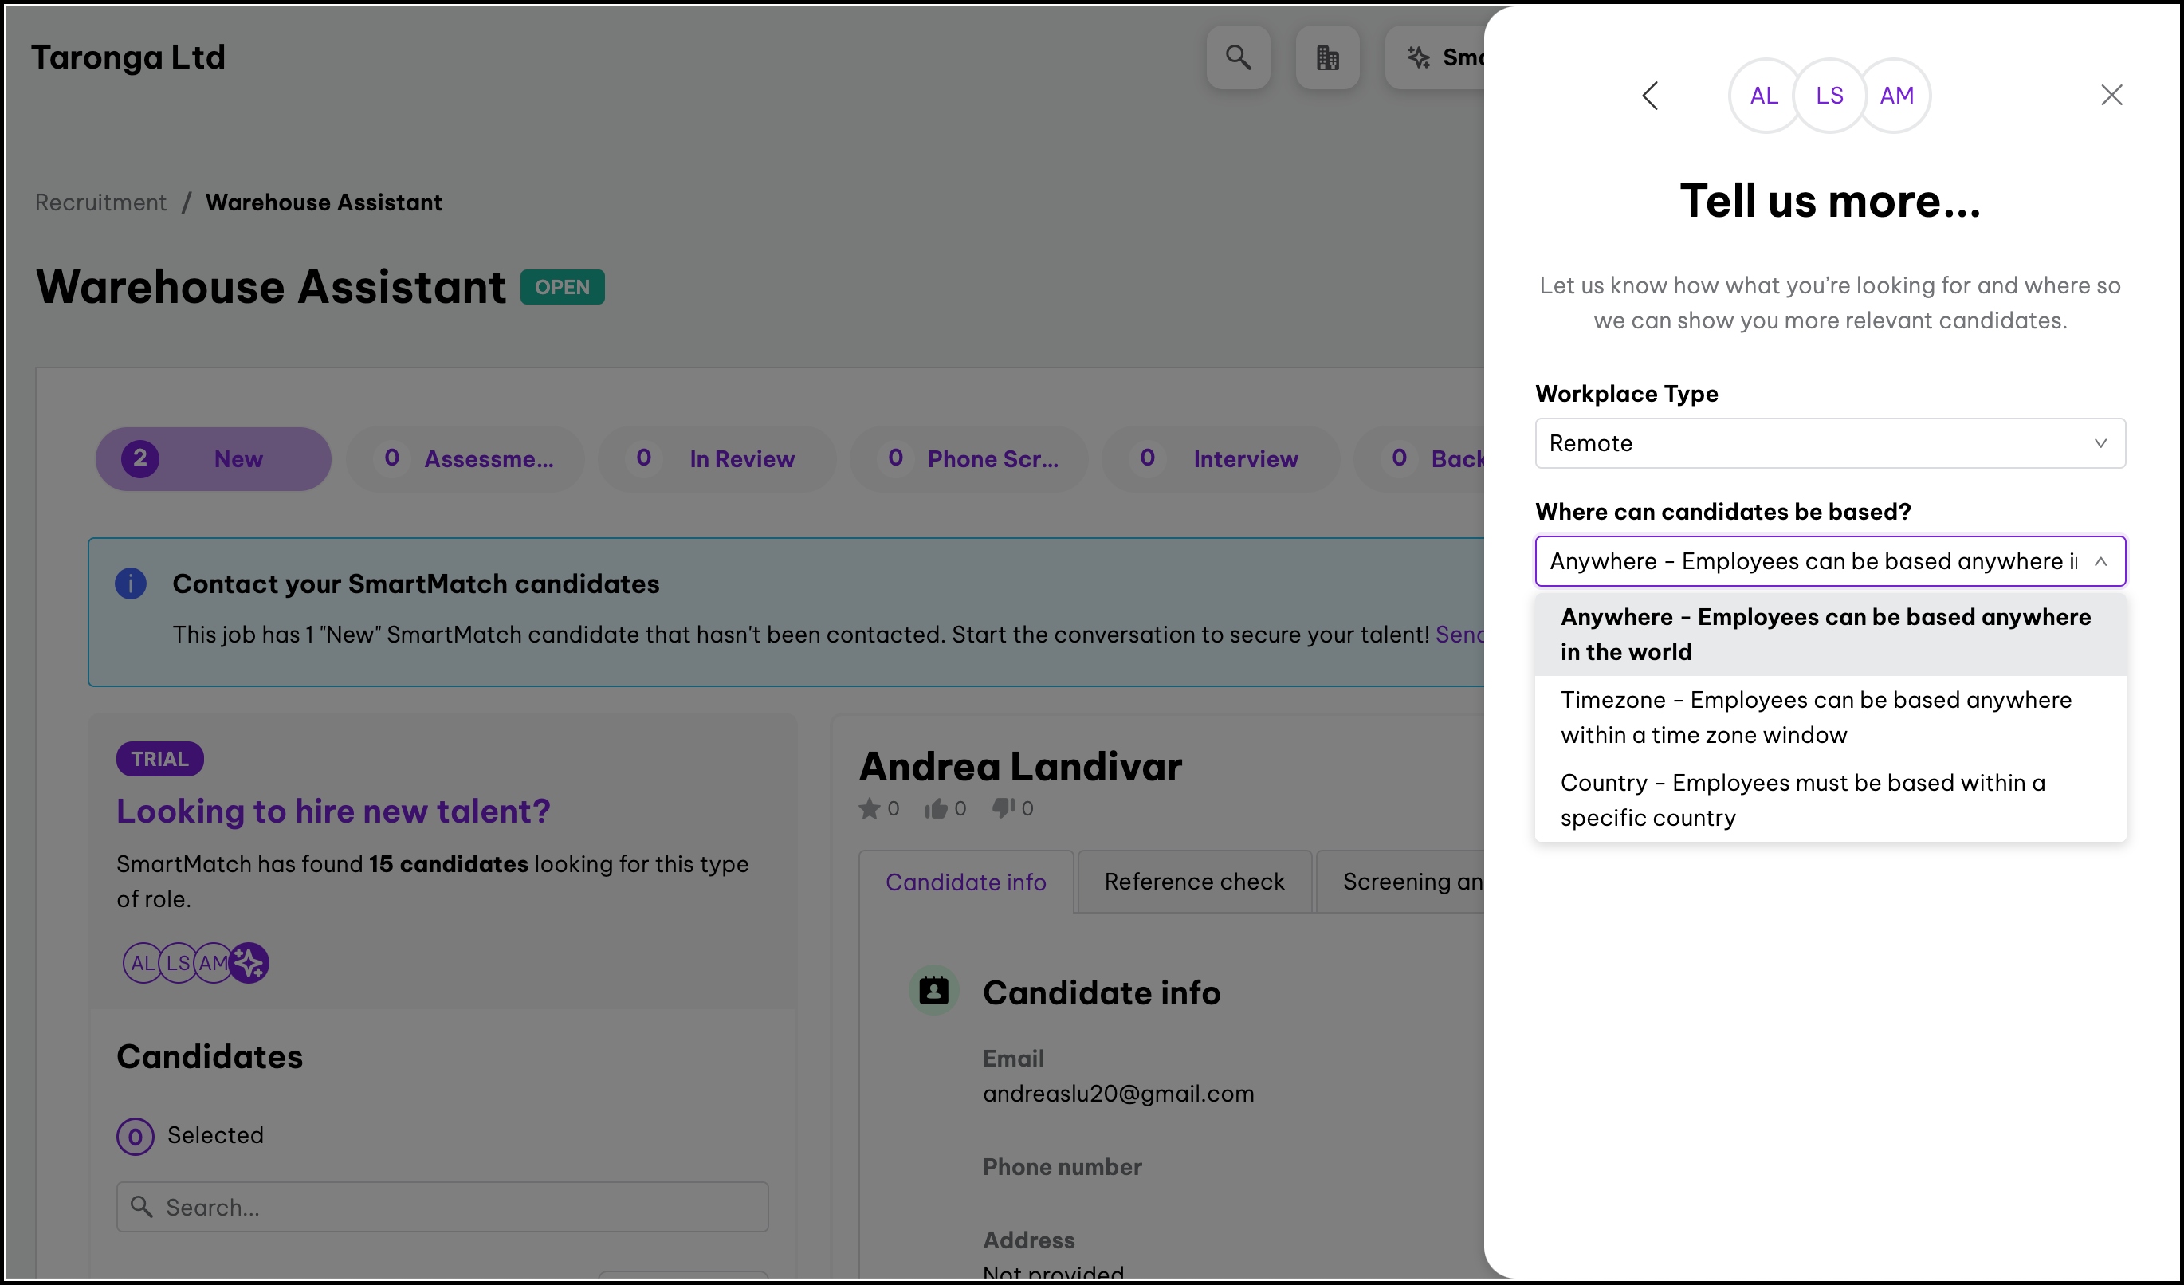Click the purple SmartMatch sparkle badge icon

pos(249,963)
